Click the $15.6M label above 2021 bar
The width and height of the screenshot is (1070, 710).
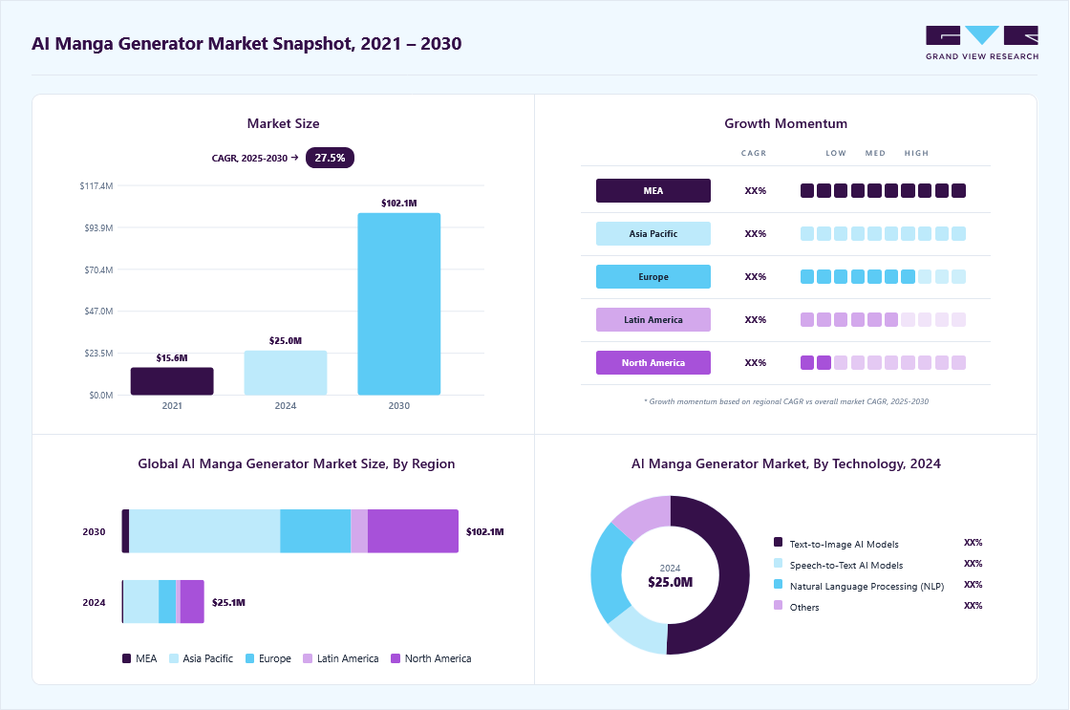coord(172,357)
